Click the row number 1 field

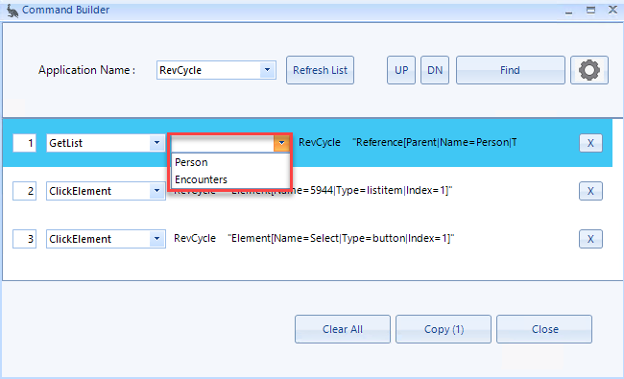click(x=25, y=143)
